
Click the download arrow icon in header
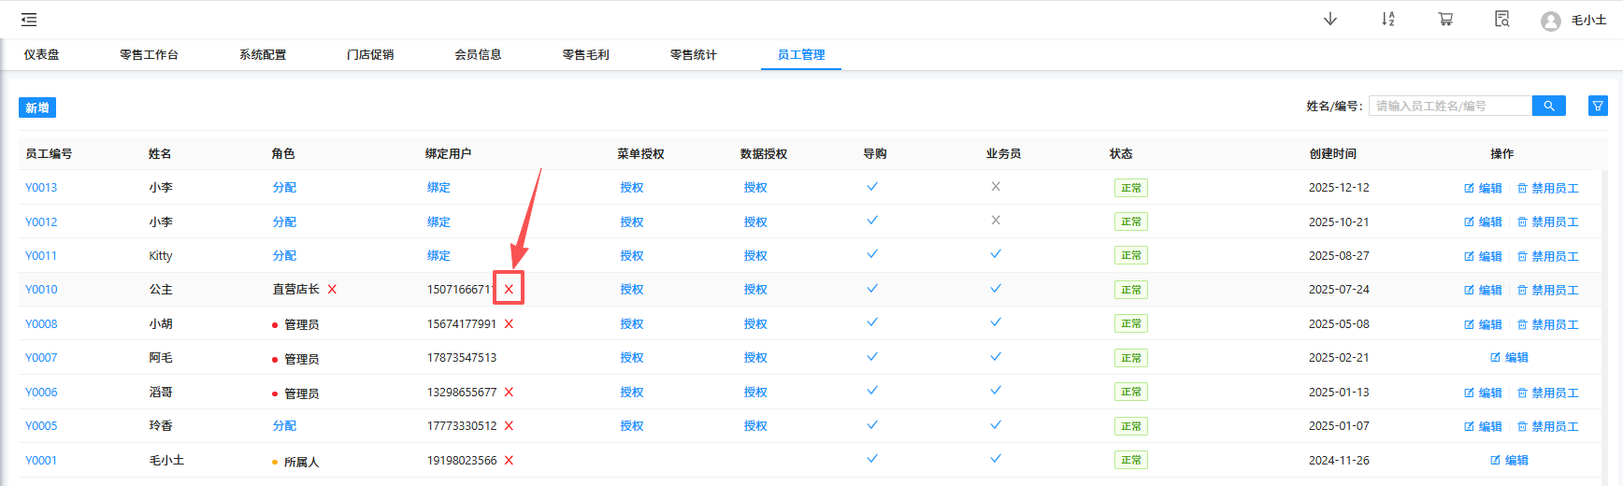[1330, 20]
